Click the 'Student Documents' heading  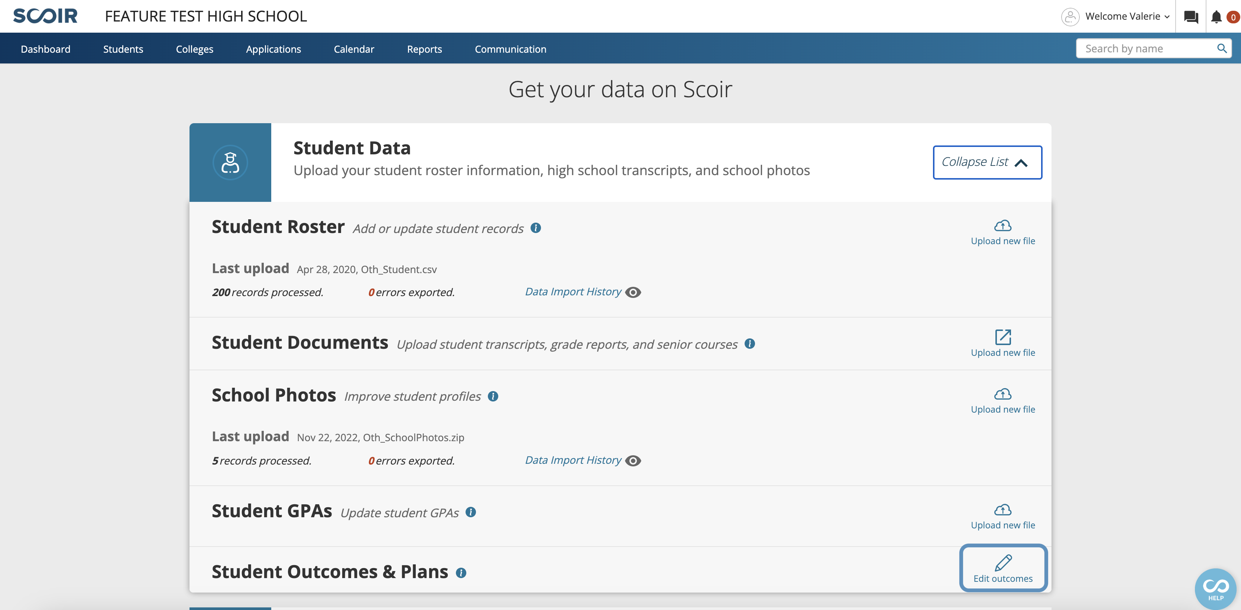pyautogui.click(x=299, y=342)
